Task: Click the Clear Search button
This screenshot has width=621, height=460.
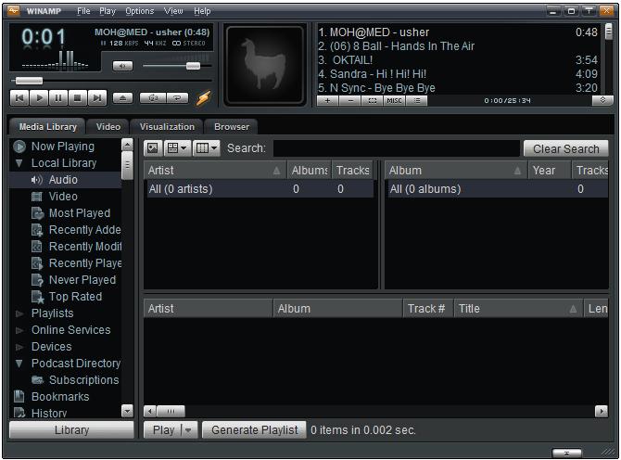Action: (x=566, y=148)
